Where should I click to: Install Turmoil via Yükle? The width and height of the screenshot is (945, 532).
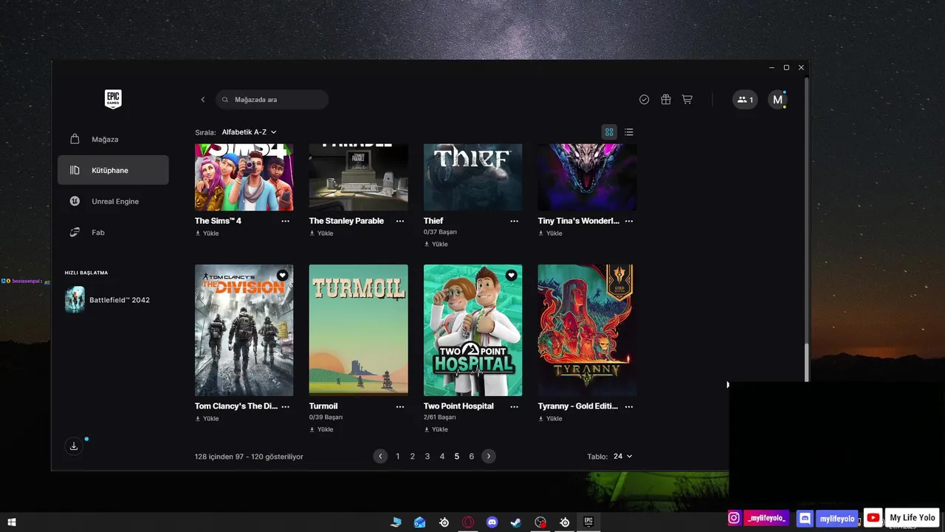321,429
